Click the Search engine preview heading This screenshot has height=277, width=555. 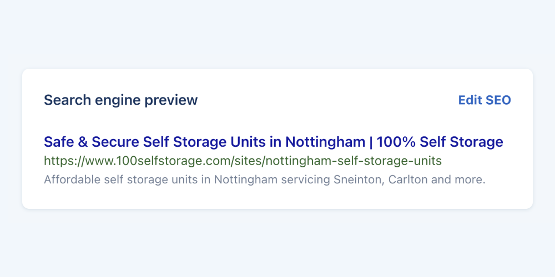point(120,100)
